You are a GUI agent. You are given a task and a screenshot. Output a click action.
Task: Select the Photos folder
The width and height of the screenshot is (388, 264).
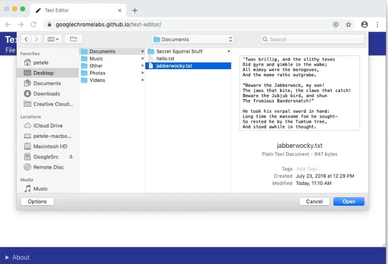112,73
